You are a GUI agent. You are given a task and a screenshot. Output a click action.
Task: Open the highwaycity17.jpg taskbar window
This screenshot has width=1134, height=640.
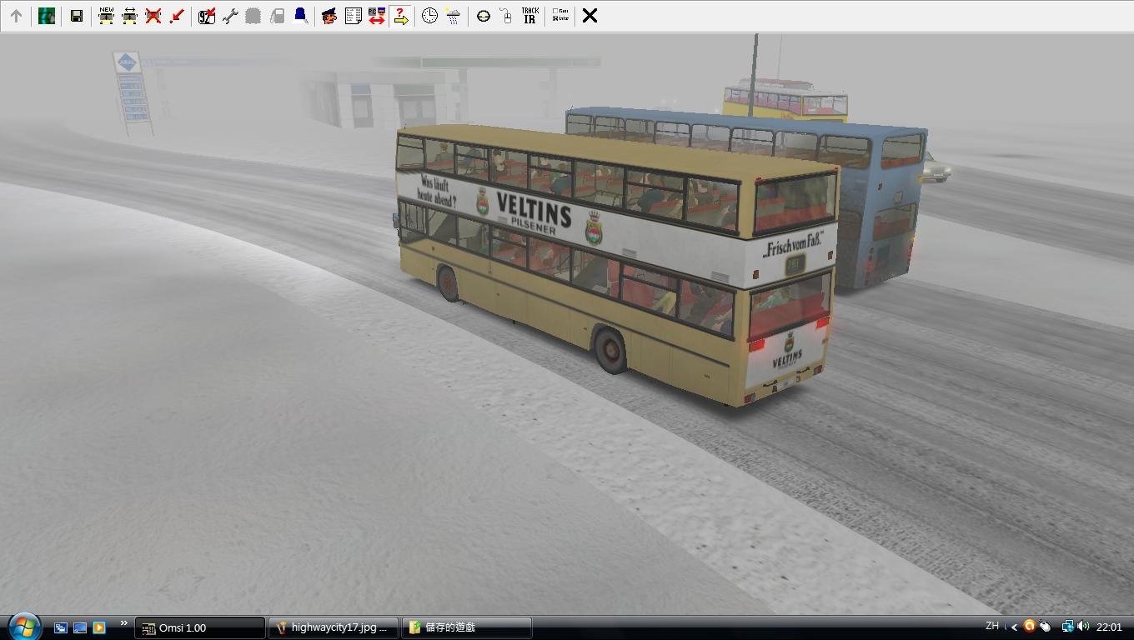coord(334,627)
